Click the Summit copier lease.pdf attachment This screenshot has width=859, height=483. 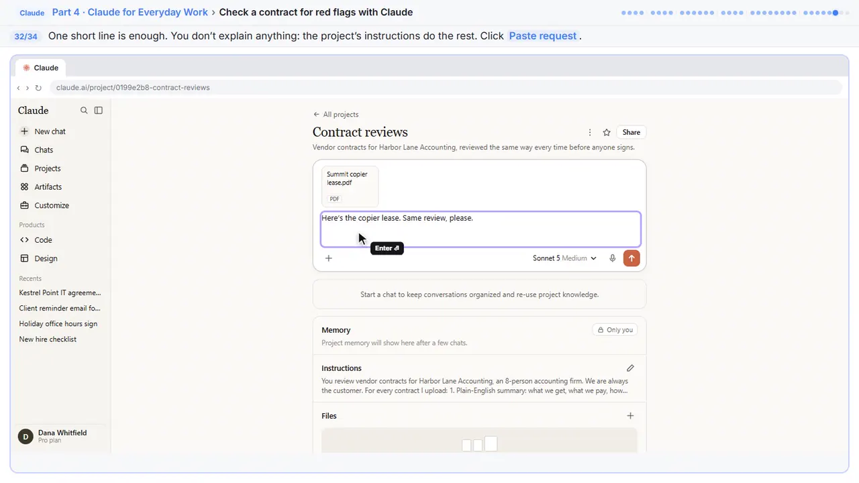(350, 186)
